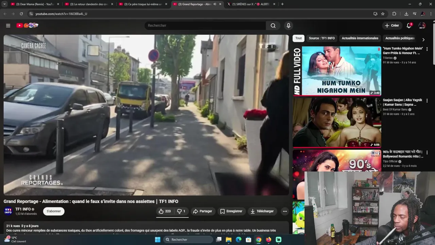Click the S'abonner subscribe button
Viewport: 435px width, 245px height.
[x=54, y=211]
